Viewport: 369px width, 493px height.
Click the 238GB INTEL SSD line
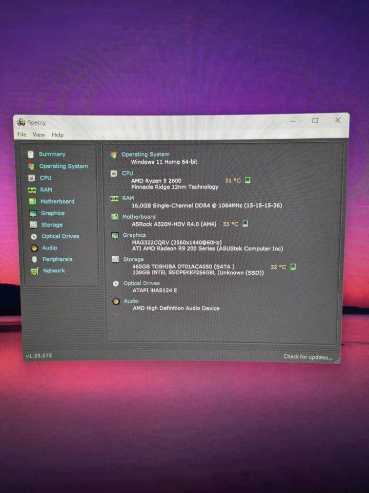[198, 273]
